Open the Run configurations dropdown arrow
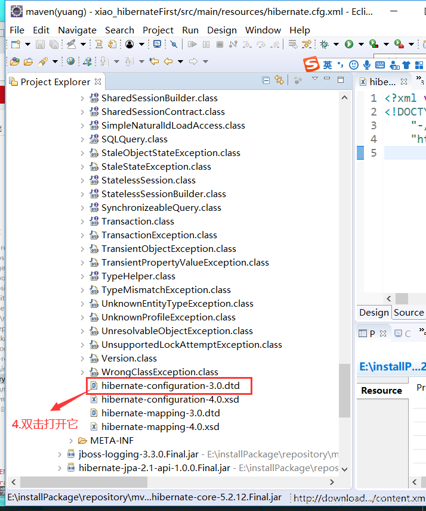The image size is (426, 511). (x=361, y=44)
